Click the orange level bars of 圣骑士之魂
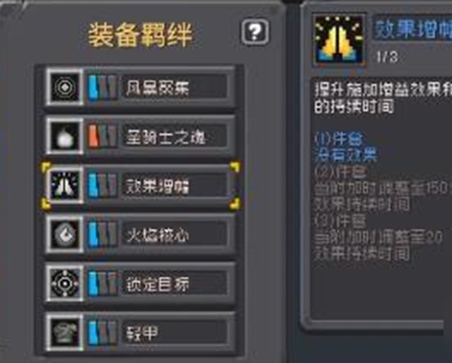Screen dimensions: 452x363 click(103, 136)
